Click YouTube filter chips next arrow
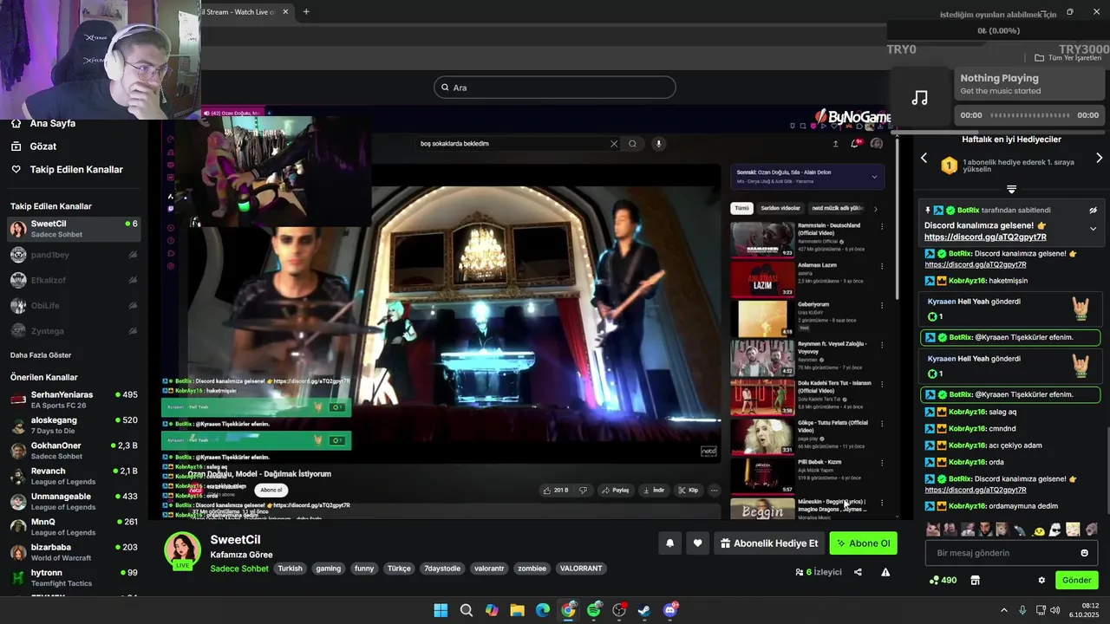The image size is (1110, 624). 875,208
